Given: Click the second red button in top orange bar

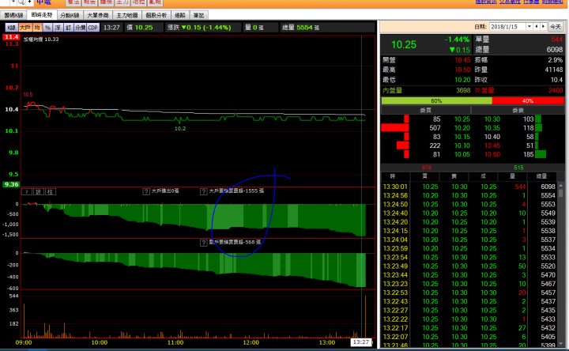Looking at the screenshot, I should (89, 2).
